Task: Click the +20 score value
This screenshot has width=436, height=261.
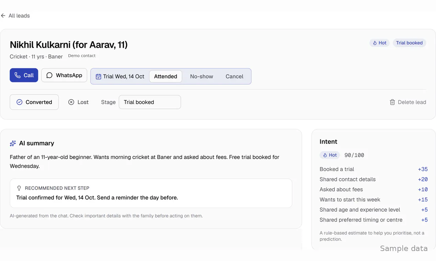Action: coord(423,179)
